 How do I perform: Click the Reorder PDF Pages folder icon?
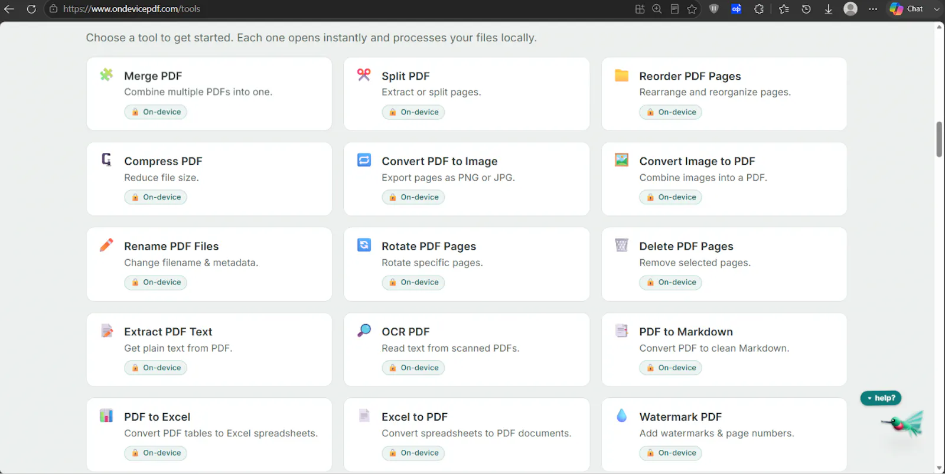[x=621, y=75]
